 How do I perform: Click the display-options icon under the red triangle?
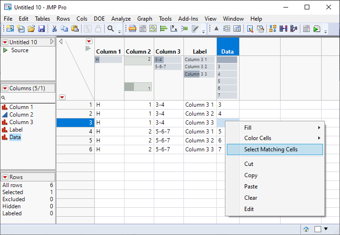point(88,48)
